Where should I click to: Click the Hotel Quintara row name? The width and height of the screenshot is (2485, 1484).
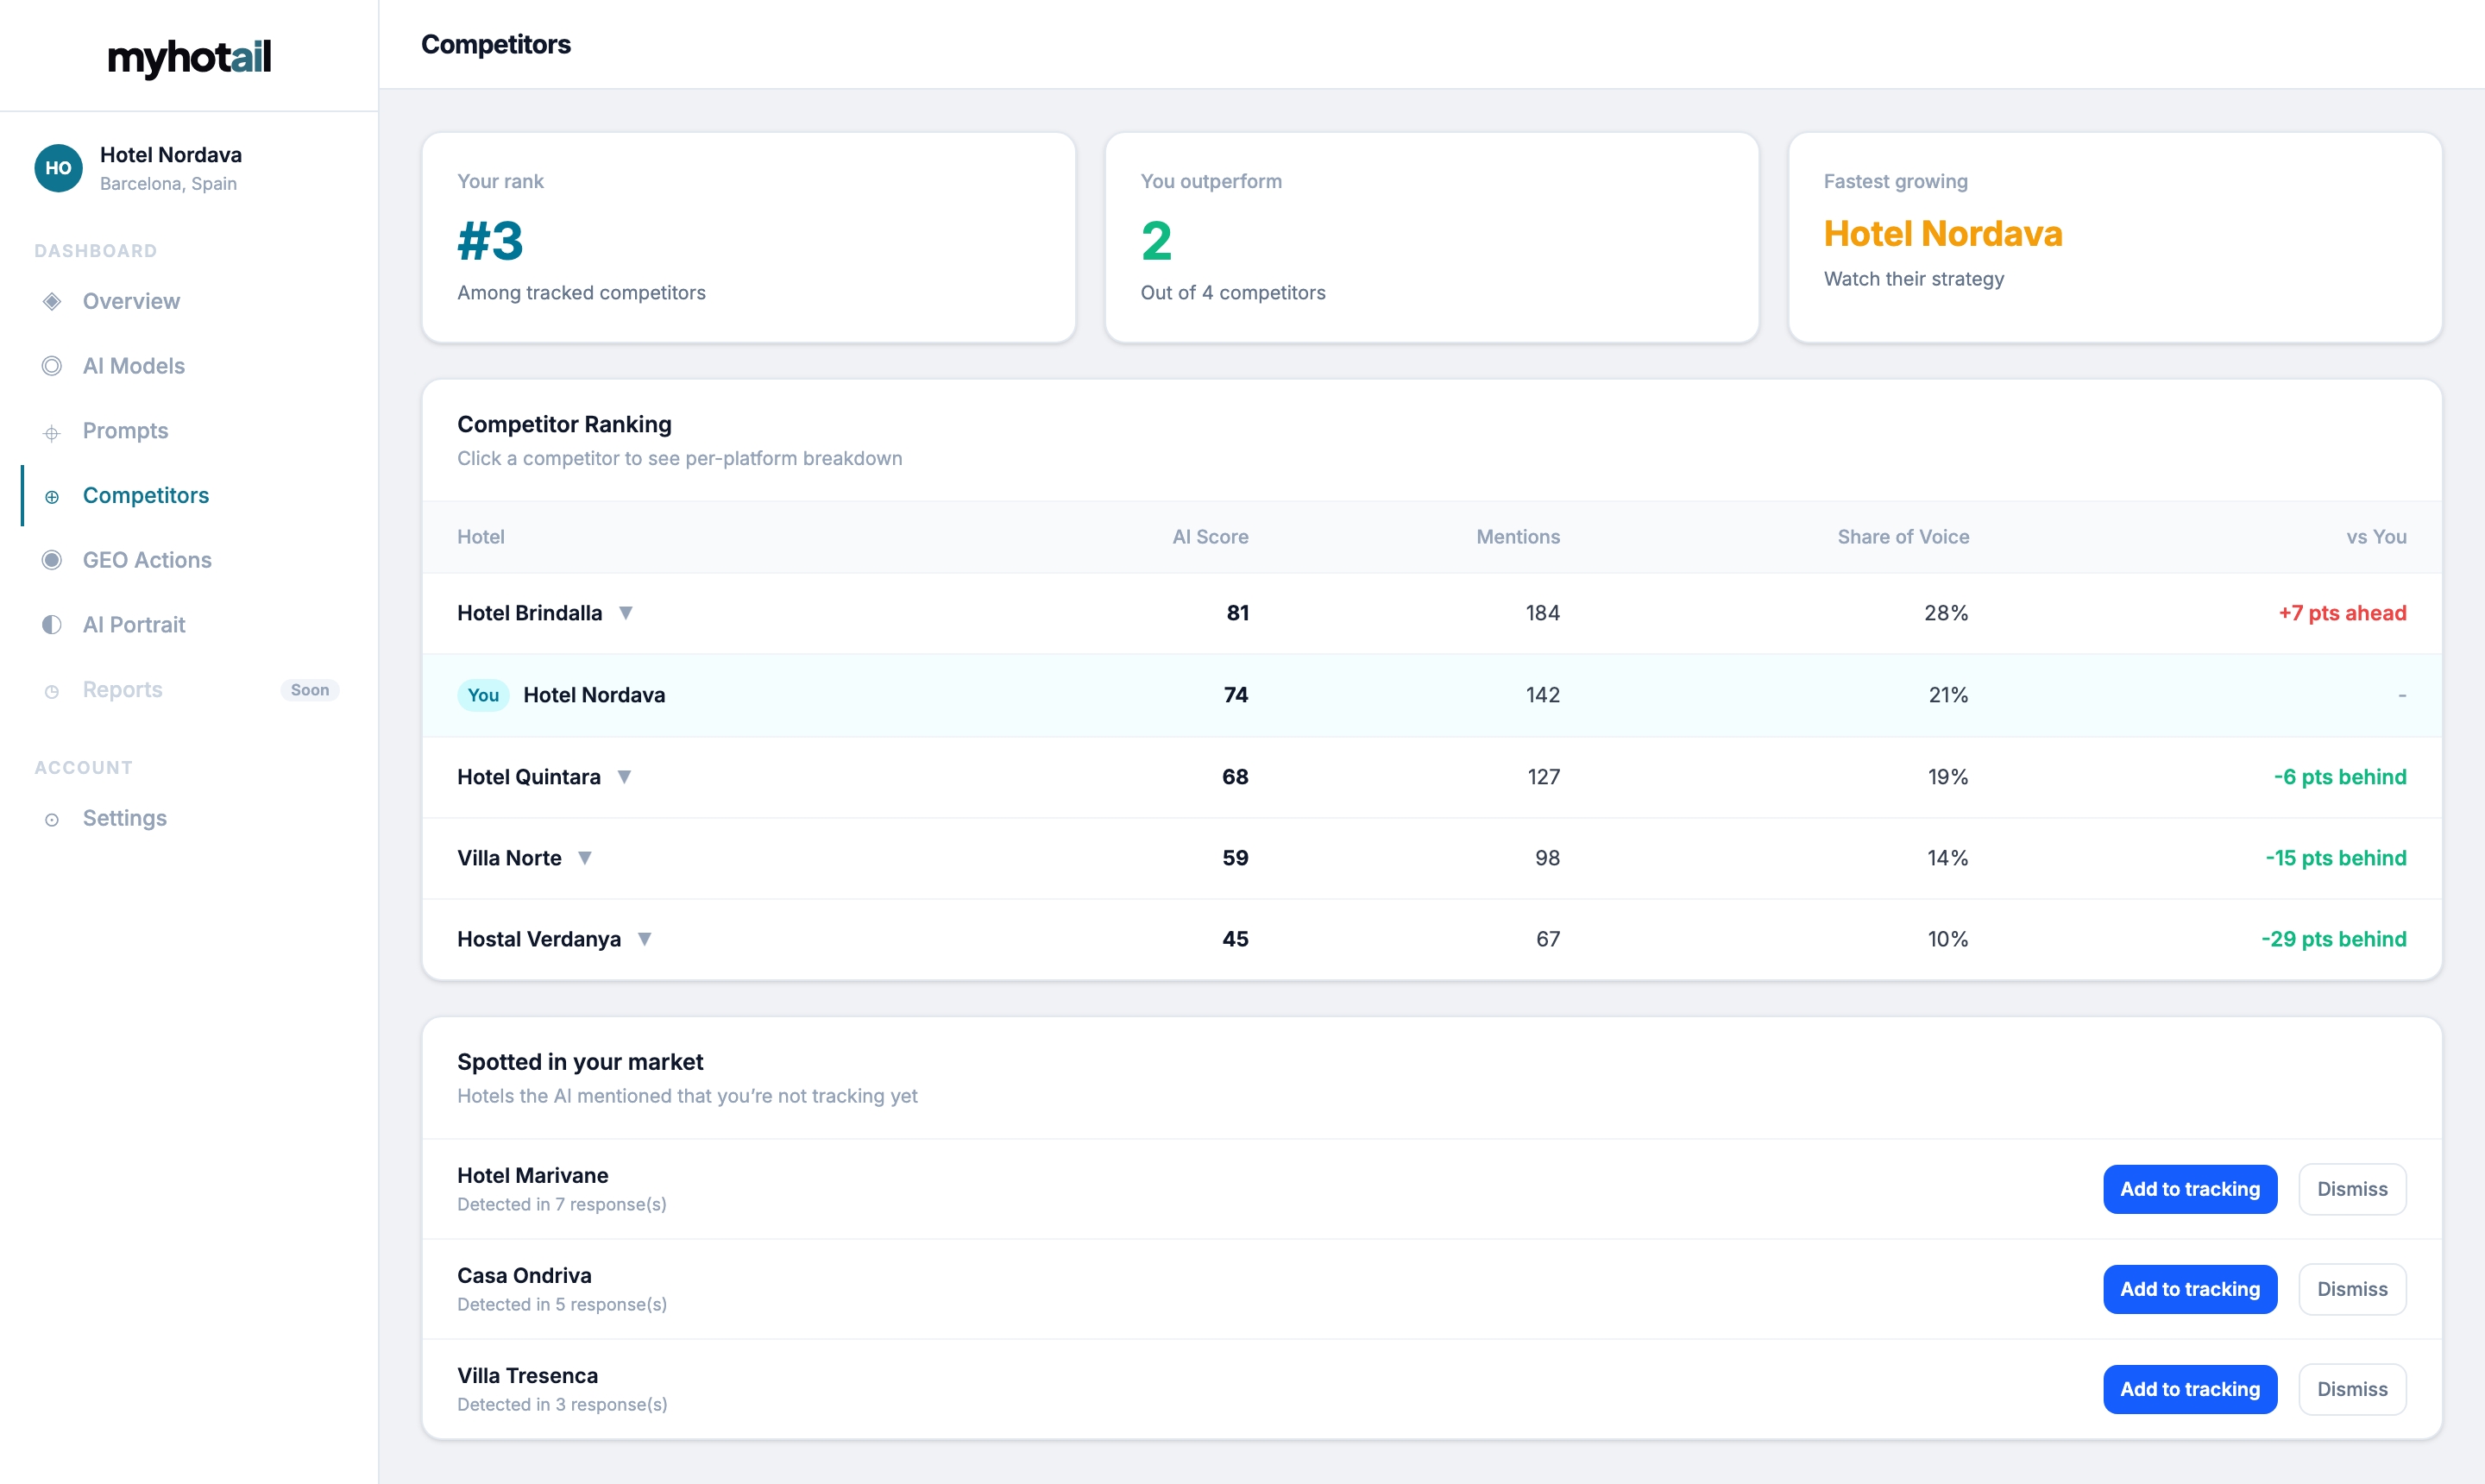528,777
